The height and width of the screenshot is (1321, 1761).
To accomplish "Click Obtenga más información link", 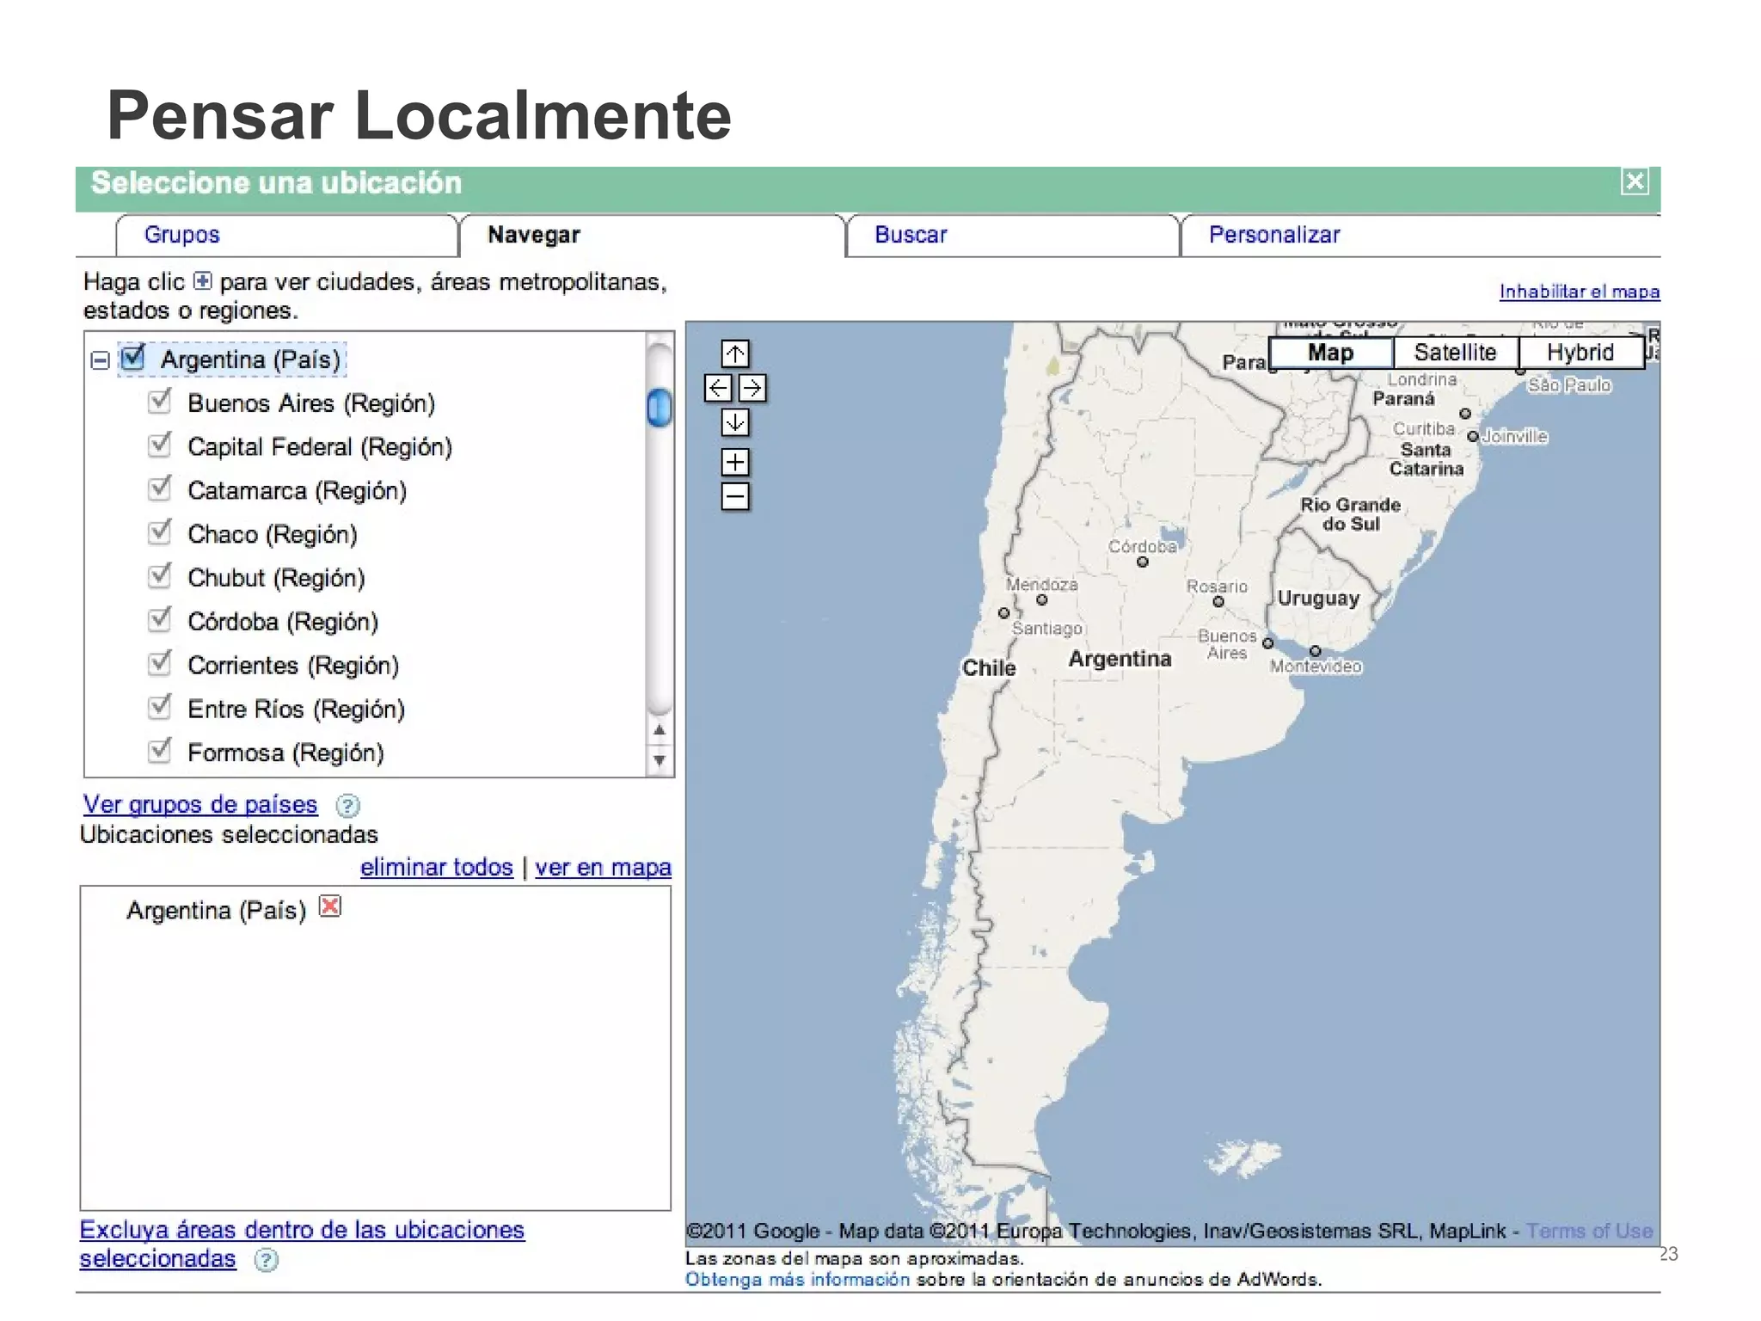I will click(797, 1280).
